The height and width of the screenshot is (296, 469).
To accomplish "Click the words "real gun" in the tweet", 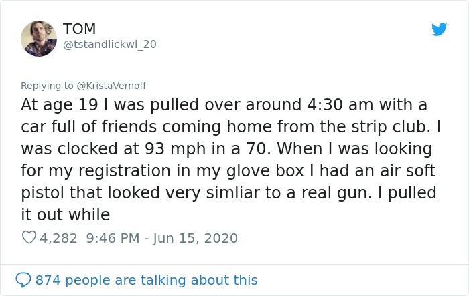I will pyautogui.click(x=336, y=192).
